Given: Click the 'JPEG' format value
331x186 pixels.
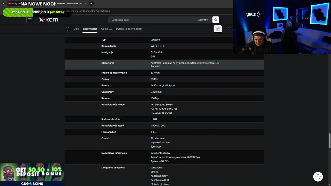Looking at the screenshot, I should pos(154,132).
